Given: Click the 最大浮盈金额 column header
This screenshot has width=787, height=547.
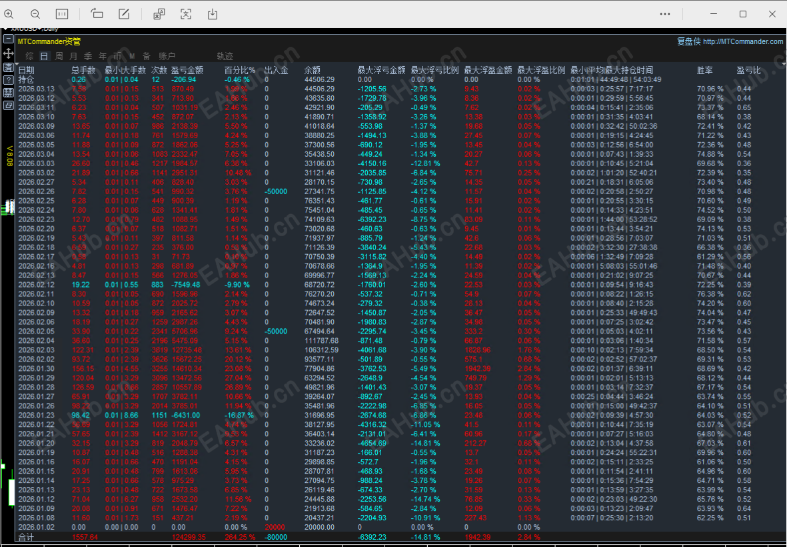Looking at the screenshot, I should tap(488, 70).
